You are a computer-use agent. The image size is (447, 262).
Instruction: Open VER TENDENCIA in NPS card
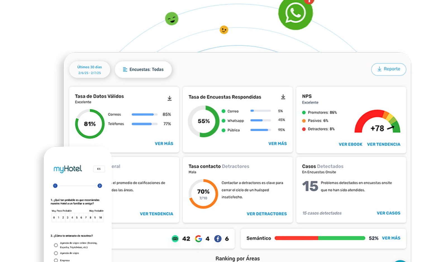point(384,144)
